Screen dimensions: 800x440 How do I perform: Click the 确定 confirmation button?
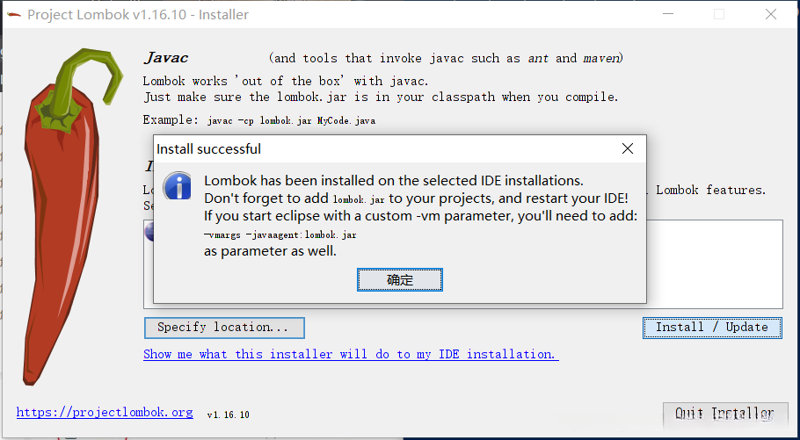[x=399, y=280]
